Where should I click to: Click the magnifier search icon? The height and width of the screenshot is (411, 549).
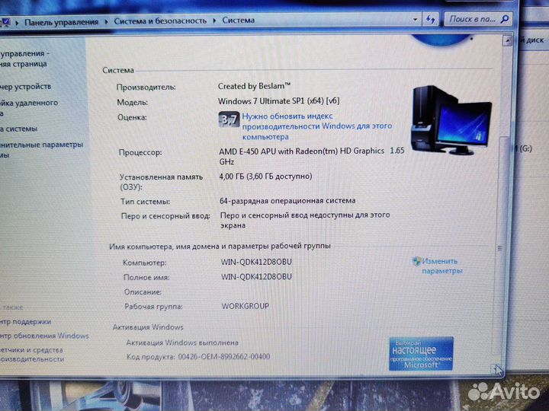pyautogui.click(x=505, y=19)
